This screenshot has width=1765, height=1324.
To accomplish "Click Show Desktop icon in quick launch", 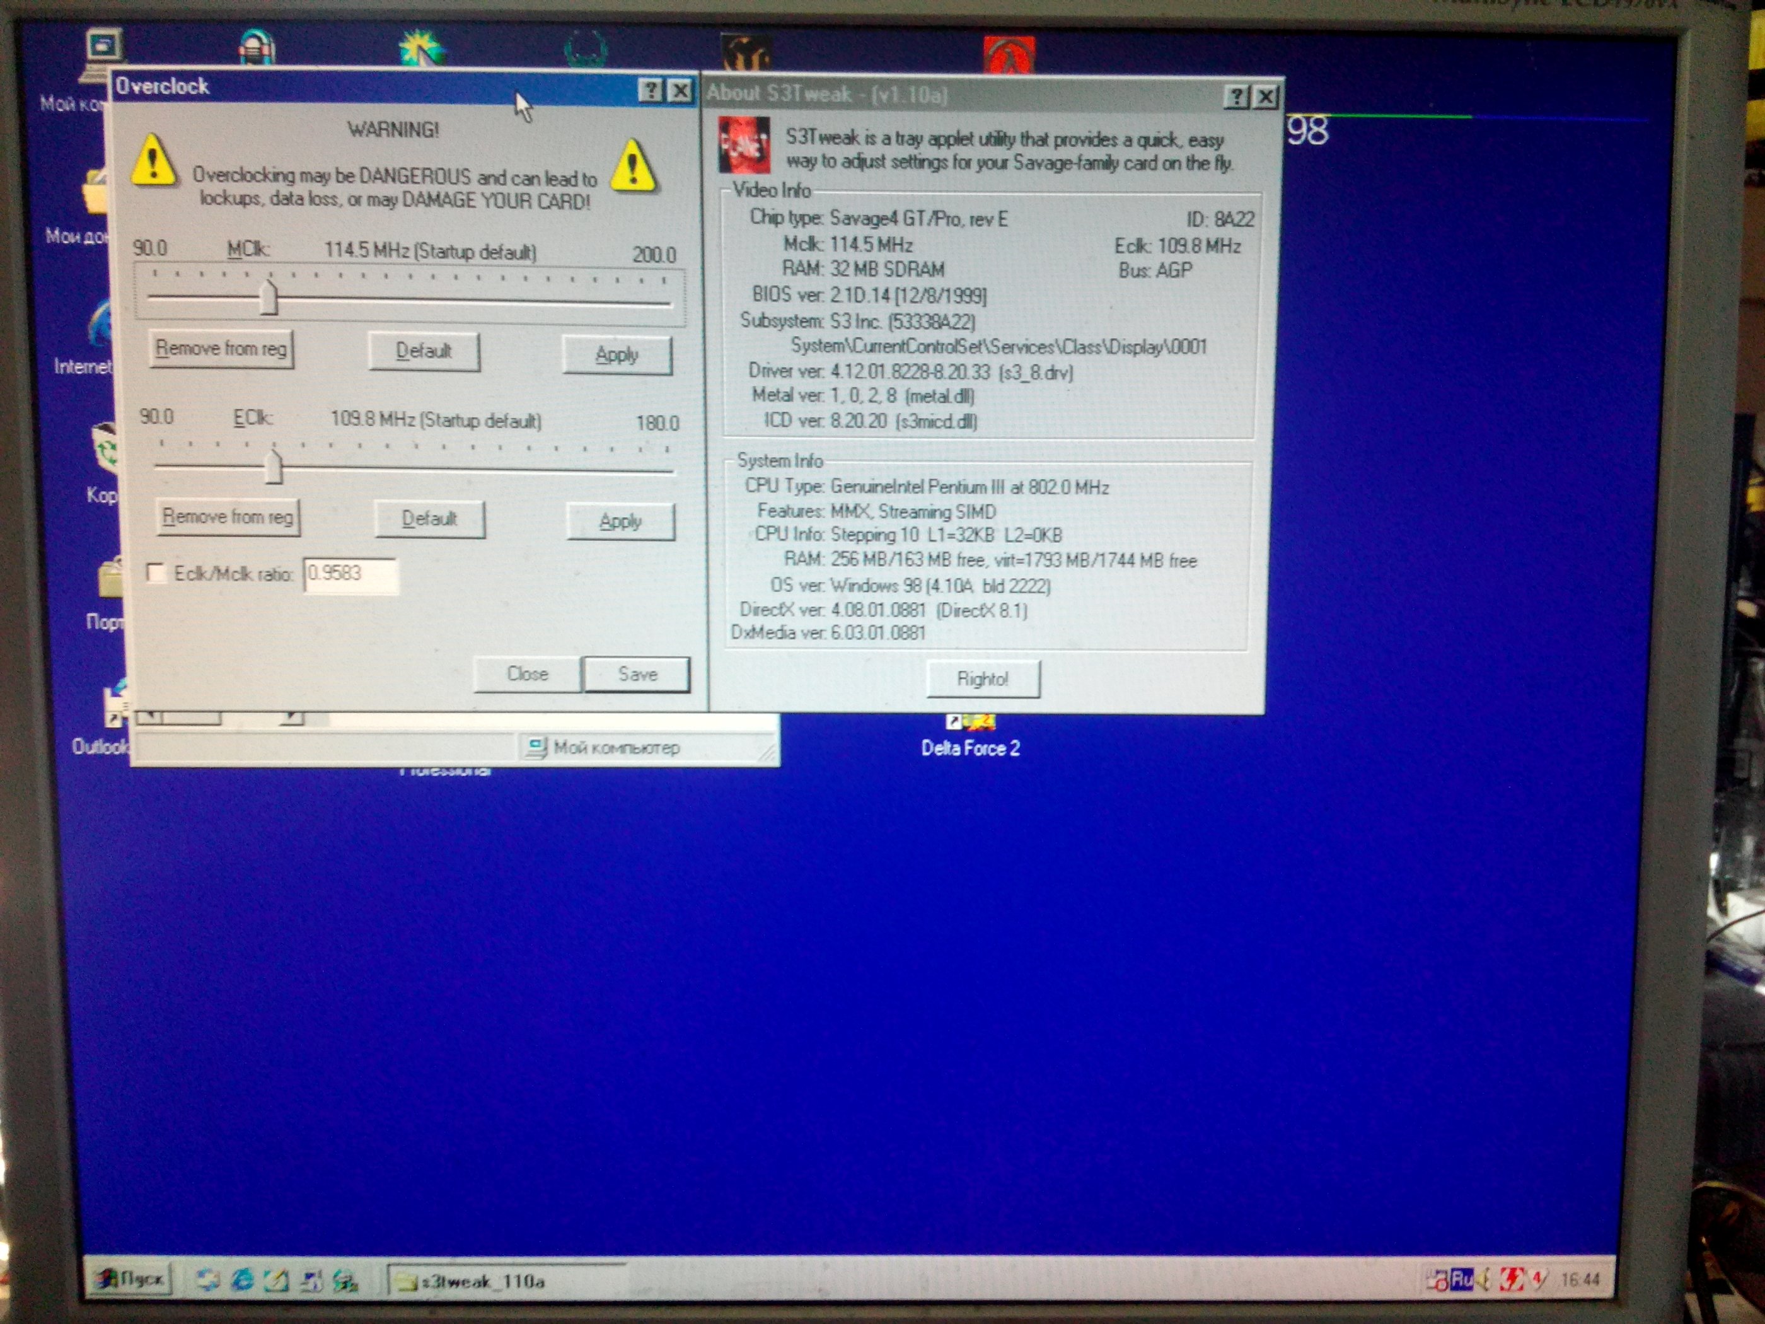I will pos(277,1280).
